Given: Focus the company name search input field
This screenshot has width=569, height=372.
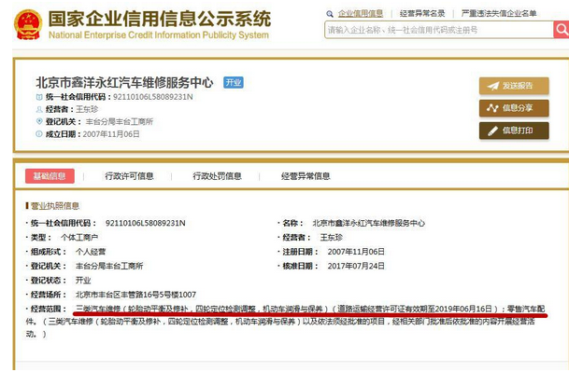Looking at the screenshot, I should [439, 29].
